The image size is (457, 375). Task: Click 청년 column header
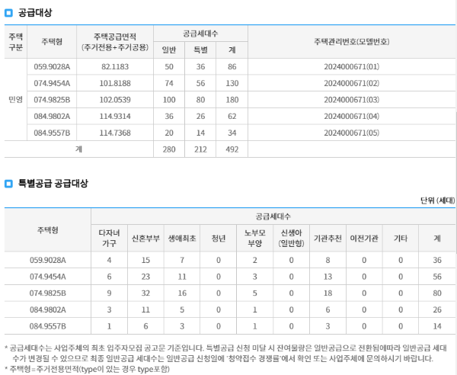[x=219, y=239]
